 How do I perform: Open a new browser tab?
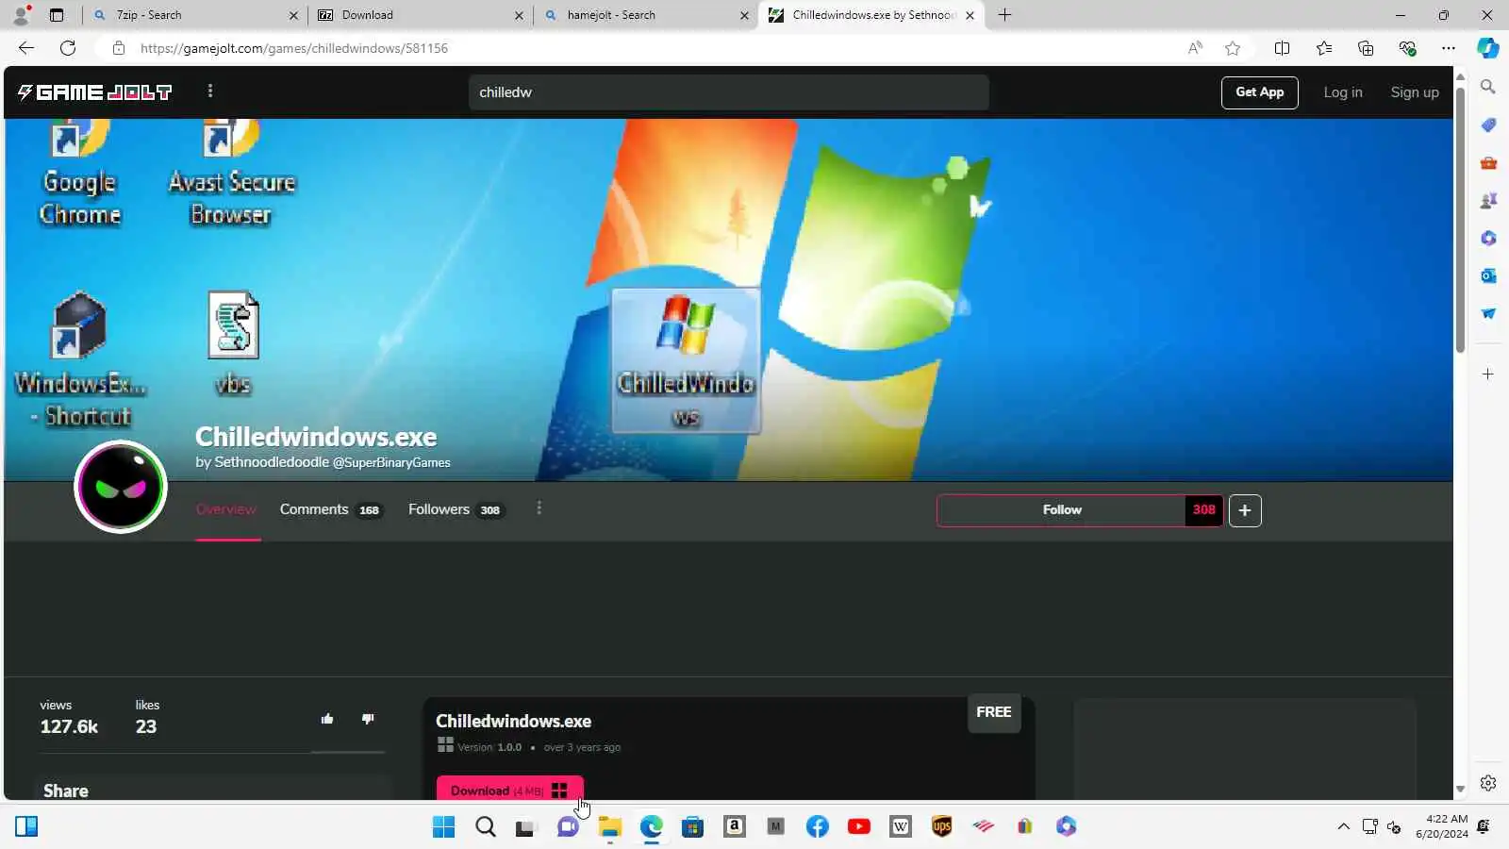[1004, 15]
